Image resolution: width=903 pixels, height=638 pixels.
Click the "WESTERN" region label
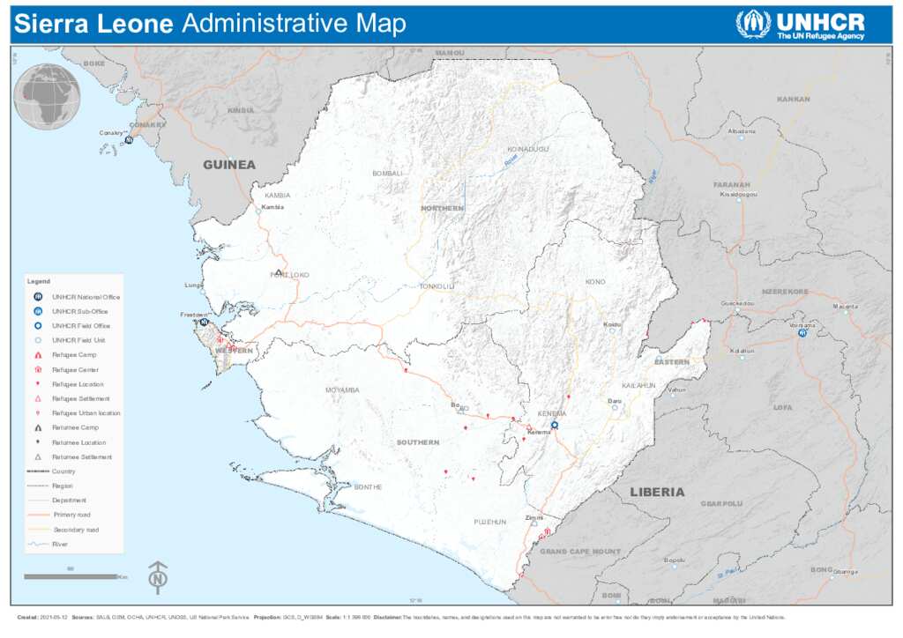234,351
